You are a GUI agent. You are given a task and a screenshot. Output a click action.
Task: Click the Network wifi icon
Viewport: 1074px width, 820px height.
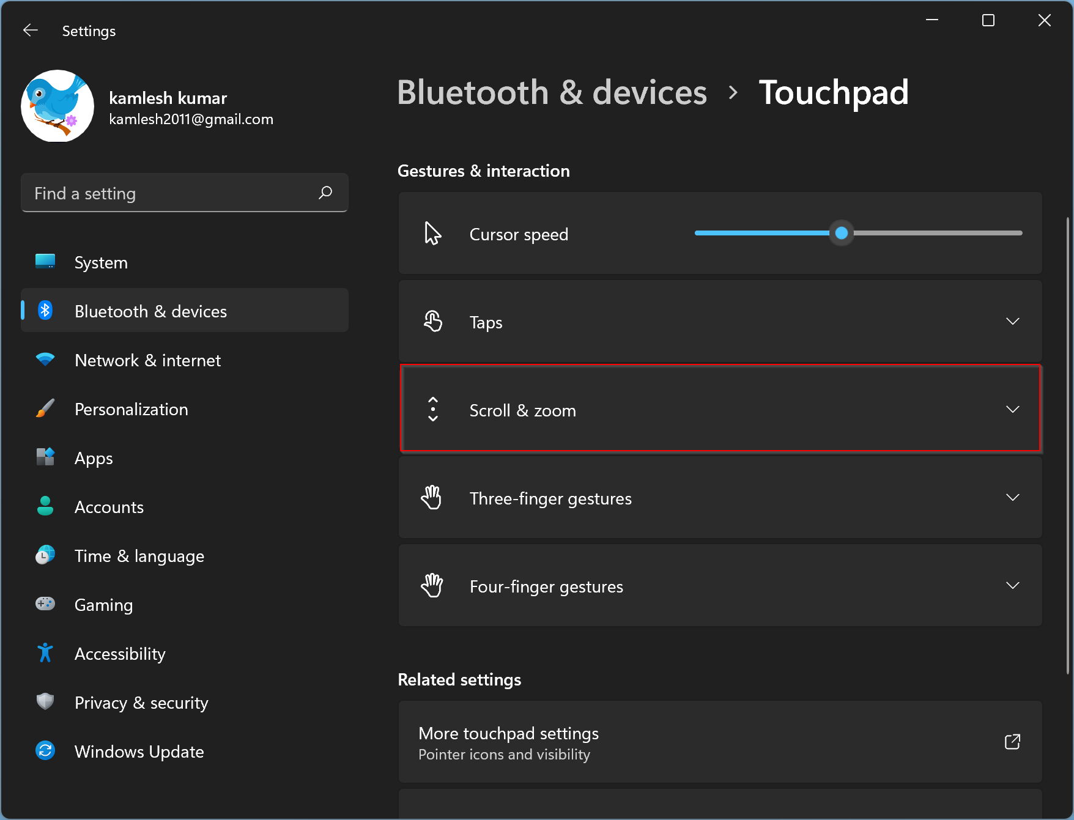pos(45,360)
